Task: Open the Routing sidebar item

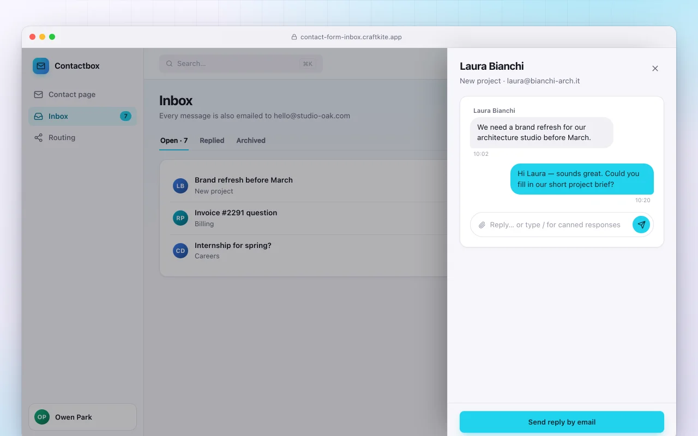Action: pyautogui.click(x=82, y=137)
